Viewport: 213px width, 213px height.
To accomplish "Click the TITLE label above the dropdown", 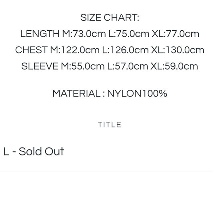I will click(109, 124).
